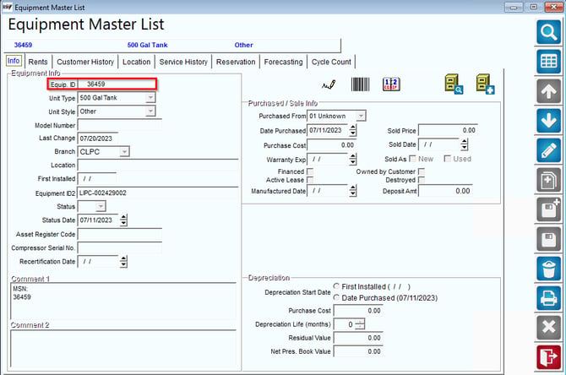
Task: Switch to the Rents tab
Action: pyautogui.click(x=38, y=62)
